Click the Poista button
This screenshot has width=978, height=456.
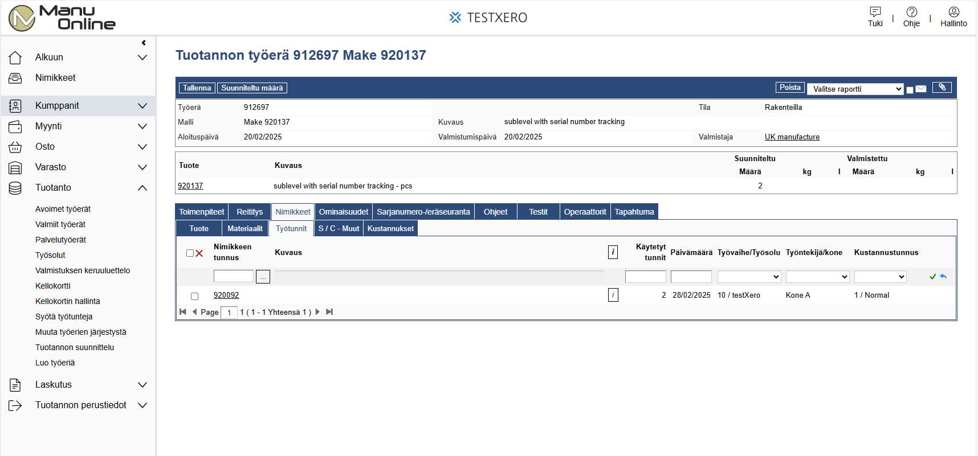[790, 87]
